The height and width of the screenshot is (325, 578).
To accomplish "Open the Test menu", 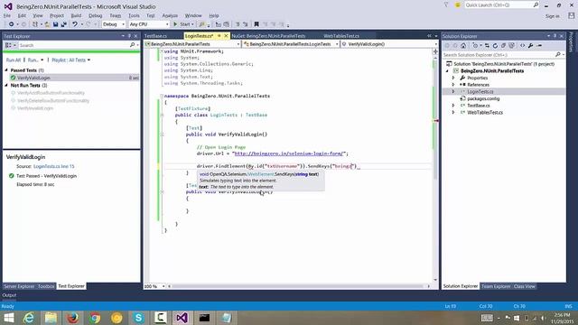I will click(x=151, y=15).
